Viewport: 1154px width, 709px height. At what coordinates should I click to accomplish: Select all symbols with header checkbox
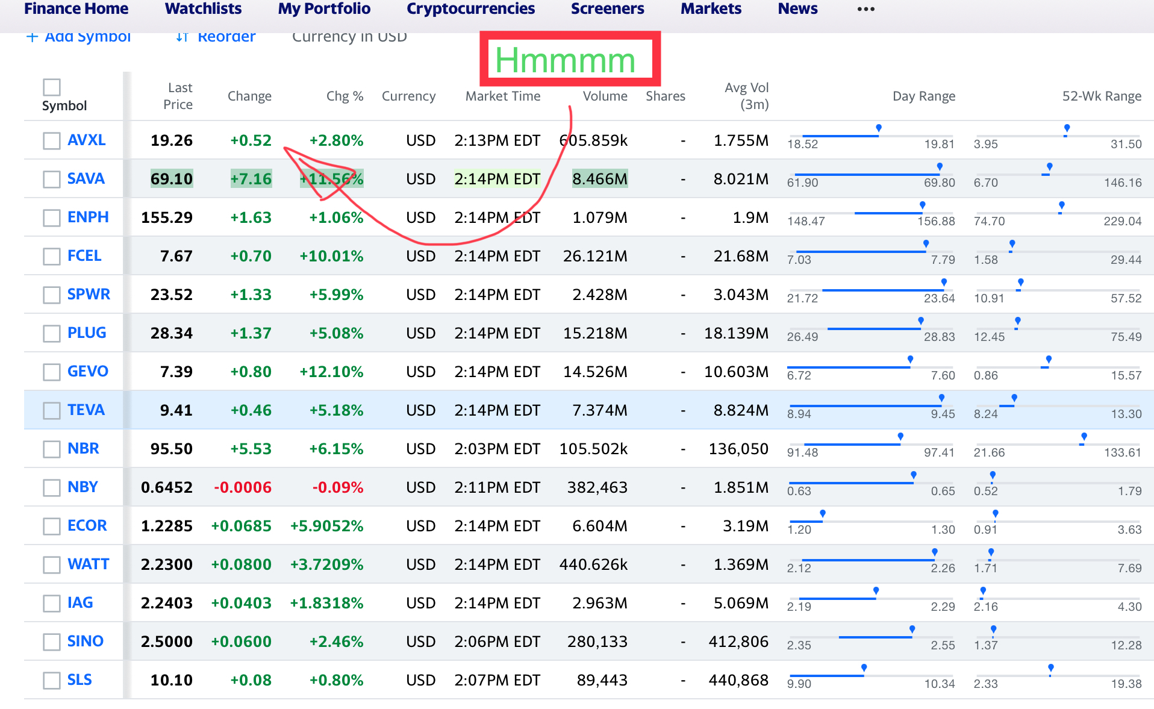click(x=52, y=87)
